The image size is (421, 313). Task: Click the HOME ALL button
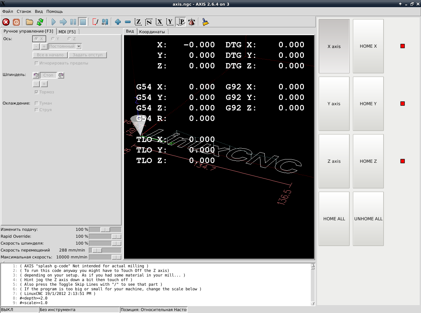(334, 219)
